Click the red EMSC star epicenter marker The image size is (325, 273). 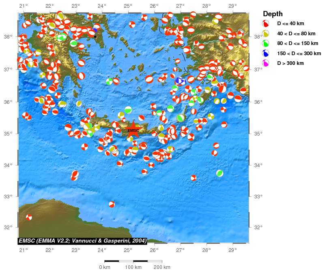(x=133, y=130)
